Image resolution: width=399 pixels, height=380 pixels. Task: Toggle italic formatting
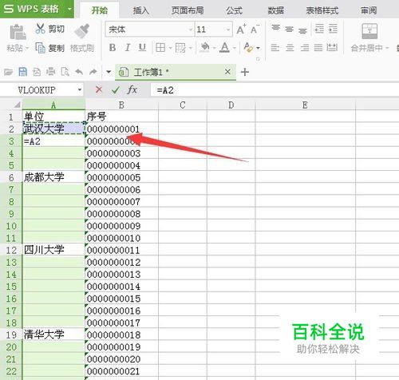[128, 48]
